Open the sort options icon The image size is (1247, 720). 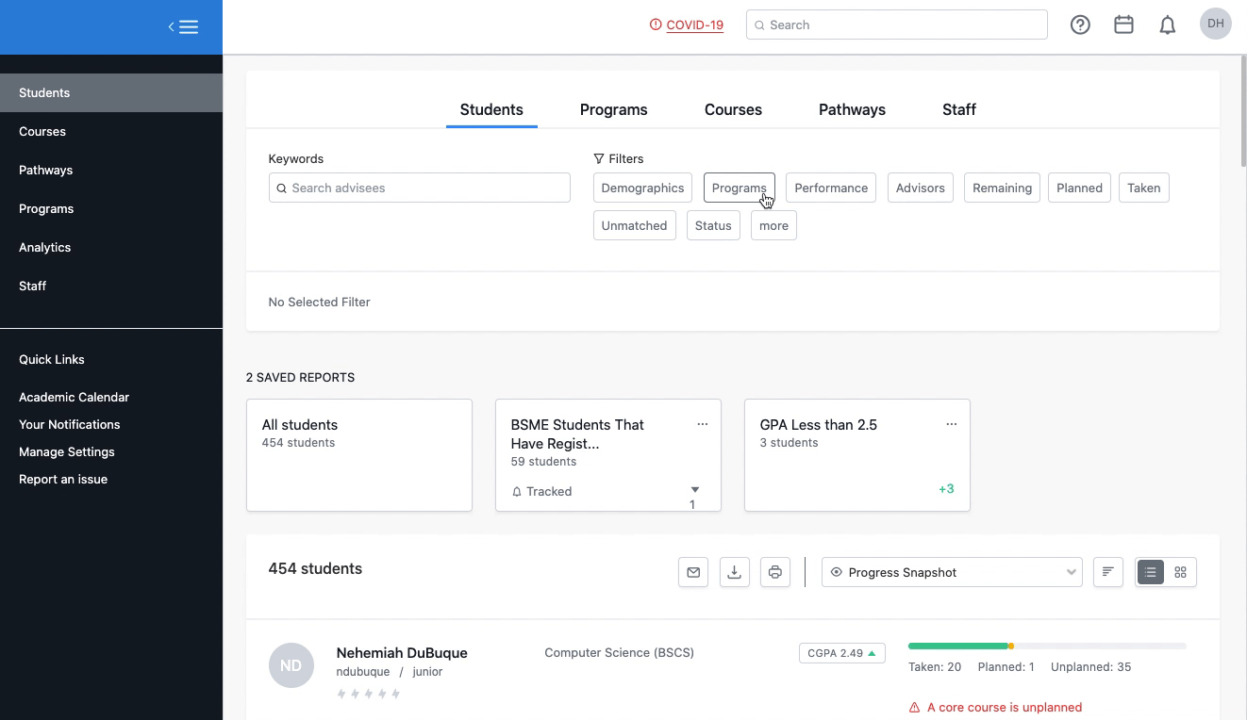(1107, 572)
